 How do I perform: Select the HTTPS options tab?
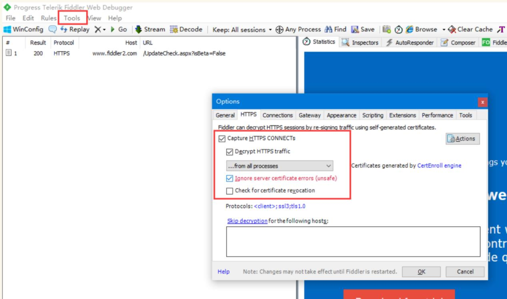point(248,115)
